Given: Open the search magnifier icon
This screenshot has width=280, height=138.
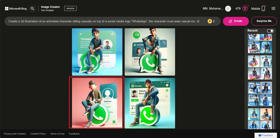Looking at the screenshot, I should tap(32, 9).
